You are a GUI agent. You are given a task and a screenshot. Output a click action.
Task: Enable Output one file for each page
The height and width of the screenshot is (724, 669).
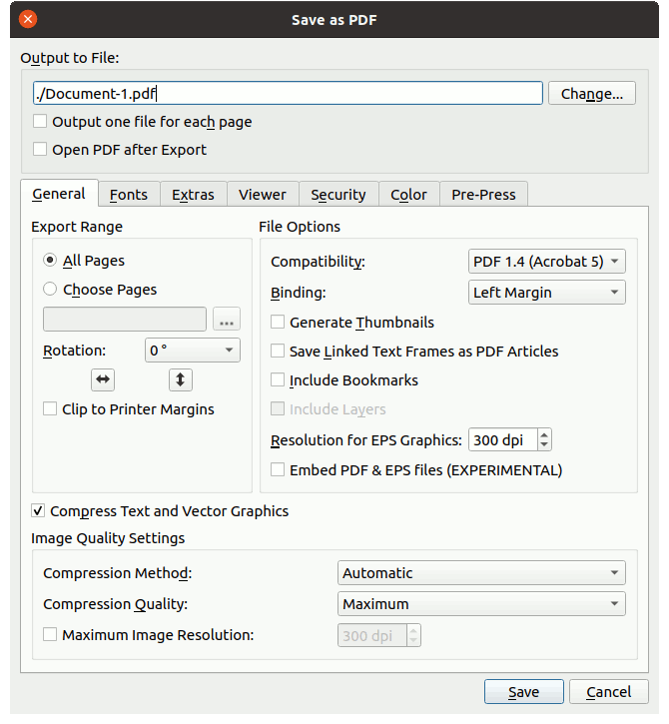click(40, 122)
